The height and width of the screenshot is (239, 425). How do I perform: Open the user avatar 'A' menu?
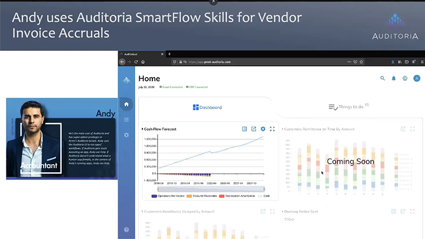(x=416, y=78)
